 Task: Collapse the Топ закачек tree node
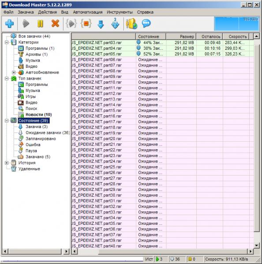(x=7, y=78)
